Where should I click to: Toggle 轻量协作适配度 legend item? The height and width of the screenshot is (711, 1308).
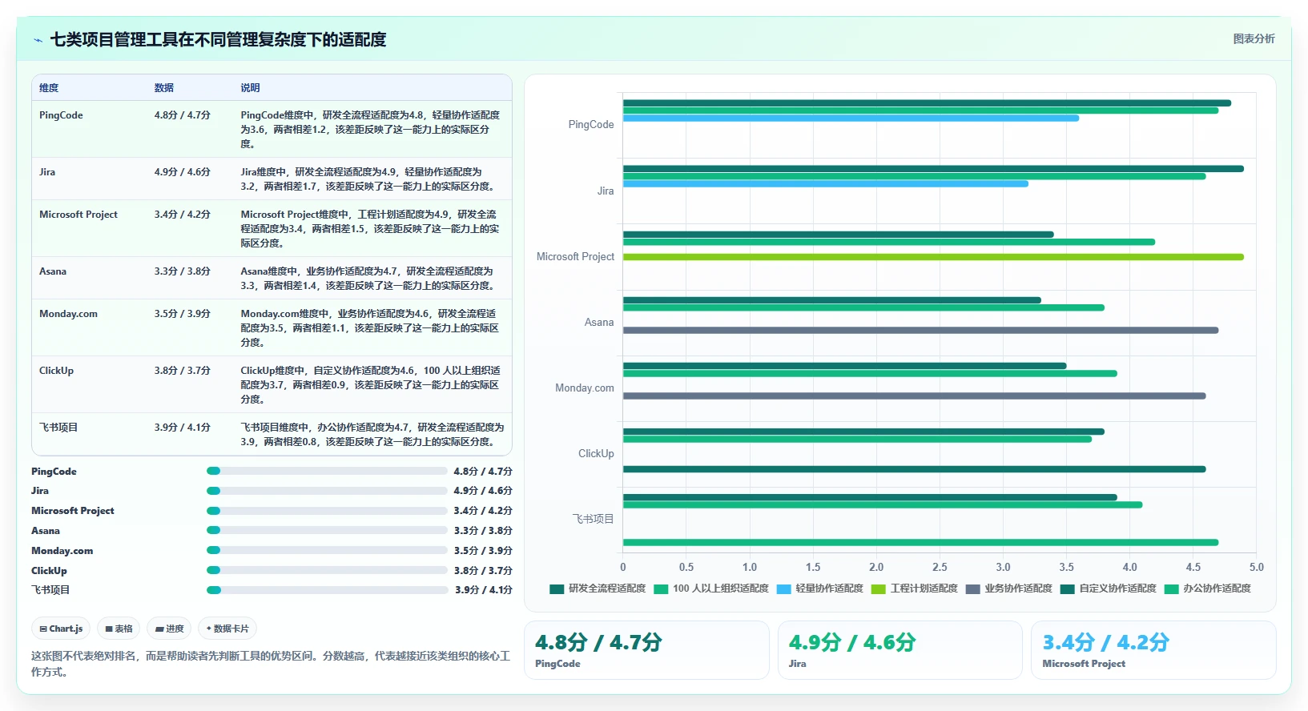820,588
